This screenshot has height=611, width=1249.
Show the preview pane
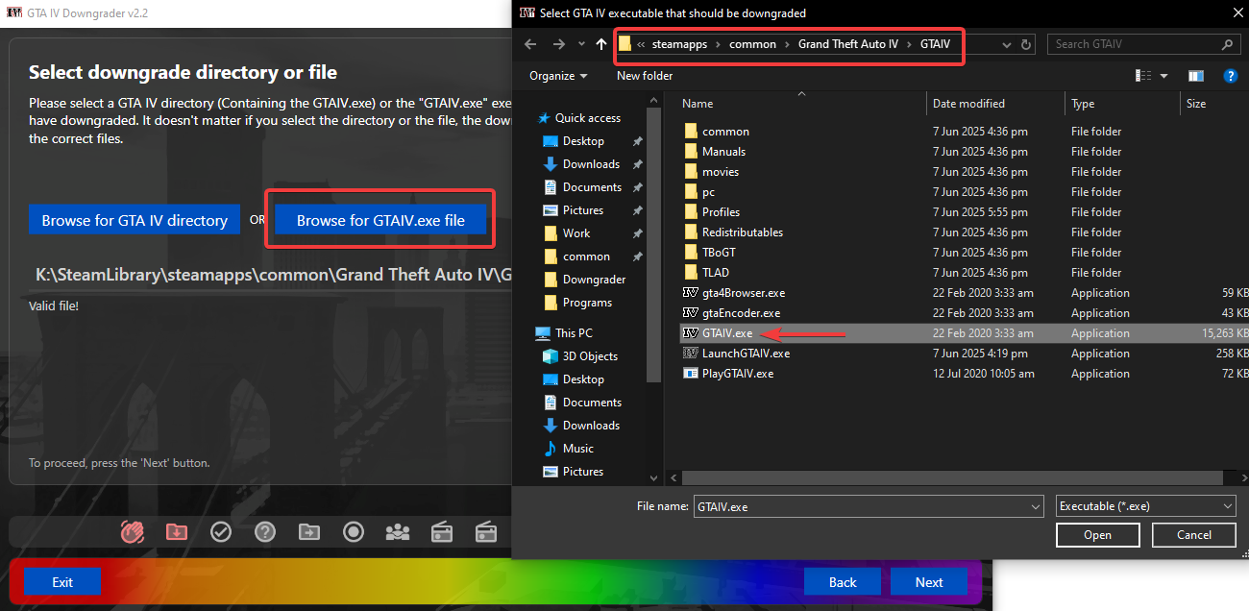coord(1196,76)
